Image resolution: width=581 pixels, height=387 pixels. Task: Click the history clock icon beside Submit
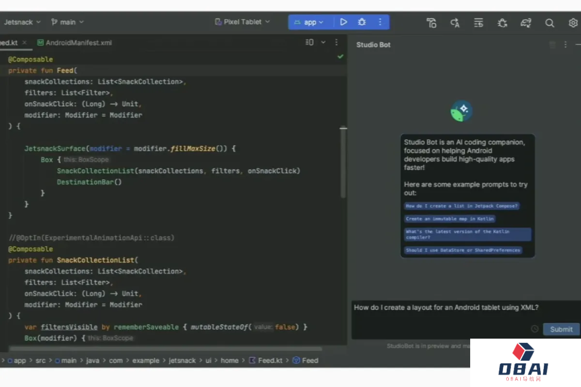point(535,329)
